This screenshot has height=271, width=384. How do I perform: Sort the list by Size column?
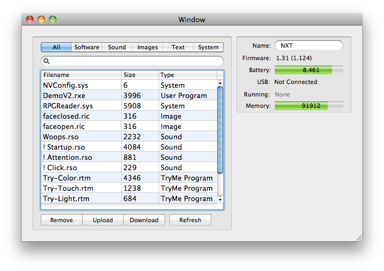click(140, 75)
